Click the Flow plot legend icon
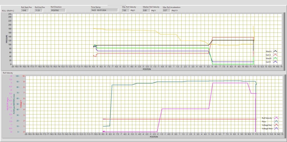The image size is (287, 142). pyautogui.click(x=276, y=122)
